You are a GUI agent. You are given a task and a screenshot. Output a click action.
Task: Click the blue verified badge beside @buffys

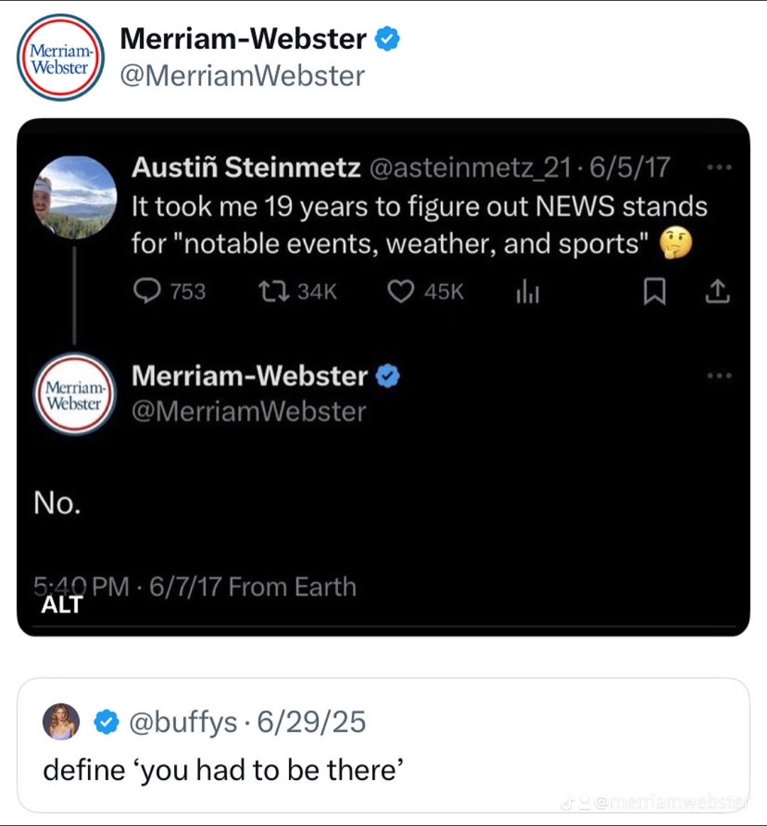(107, 722)
